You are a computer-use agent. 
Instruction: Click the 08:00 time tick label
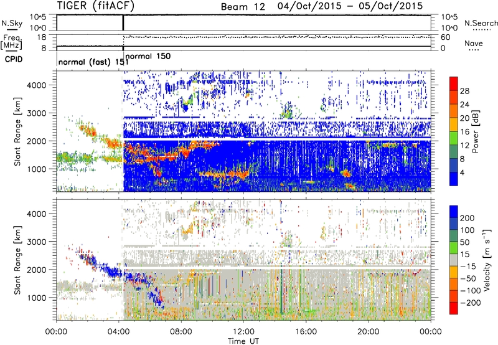tap(181, 332)
